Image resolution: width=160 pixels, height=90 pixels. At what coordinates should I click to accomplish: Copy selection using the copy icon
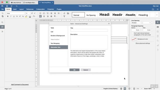(x=2, y=13)
